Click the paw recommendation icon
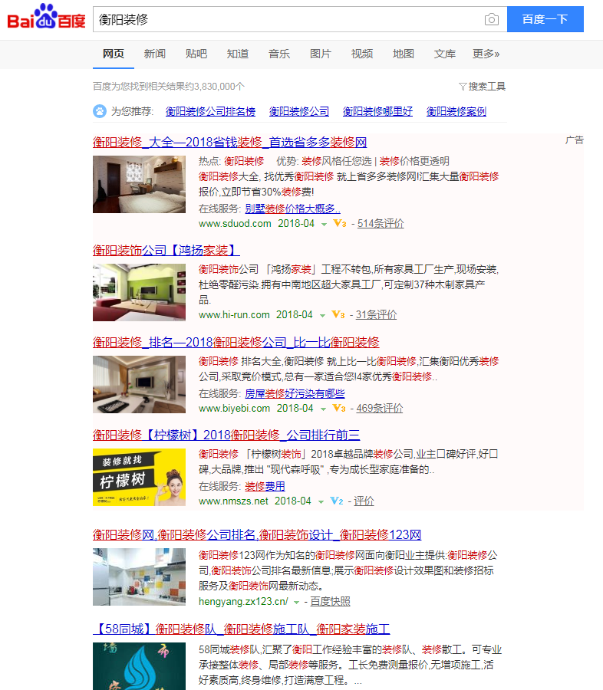The height and width of the screenshot is (690, 603). (x=100, y=111)
